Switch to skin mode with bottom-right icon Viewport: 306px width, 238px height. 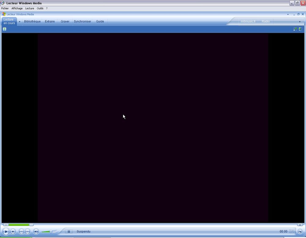coord(299,231)
